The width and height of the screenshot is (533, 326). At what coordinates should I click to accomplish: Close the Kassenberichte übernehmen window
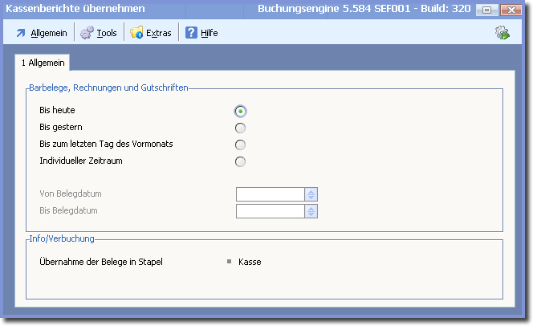pyautogui.click(x=510, y=10)
